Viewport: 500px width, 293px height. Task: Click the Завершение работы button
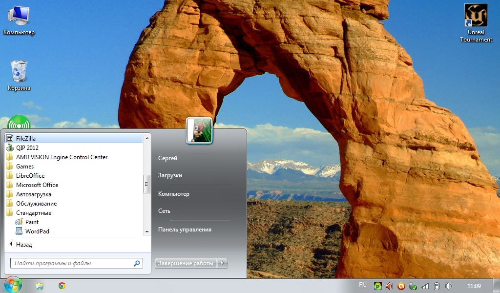[186, 263]
